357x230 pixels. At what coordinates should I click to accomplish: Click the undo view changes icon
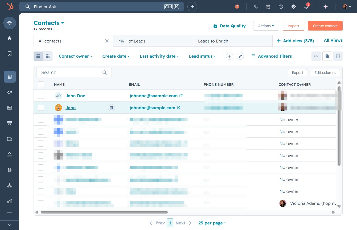pyautogui.click(x=316, y=56)
